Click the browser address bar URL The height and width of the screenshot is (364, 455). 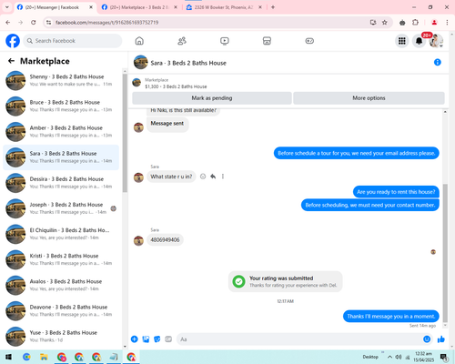coord(106,23)
